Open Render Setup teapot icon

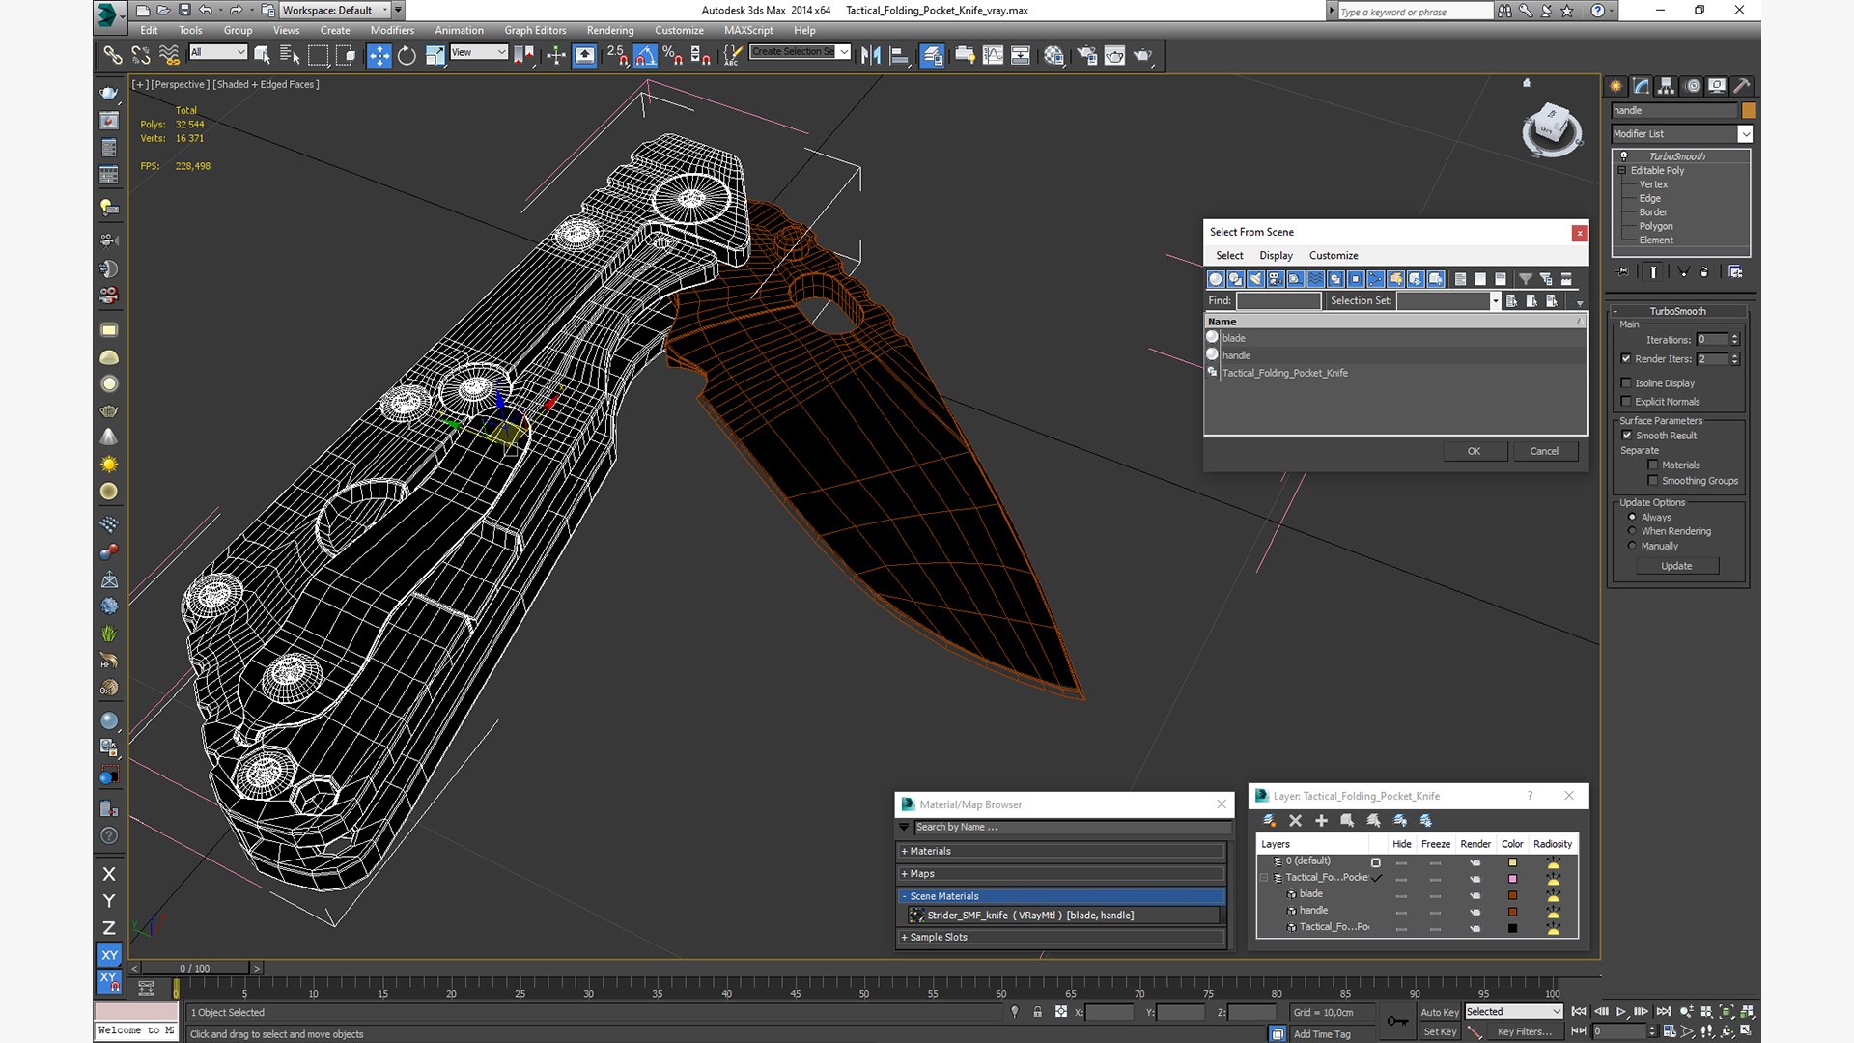(1086, 55)
